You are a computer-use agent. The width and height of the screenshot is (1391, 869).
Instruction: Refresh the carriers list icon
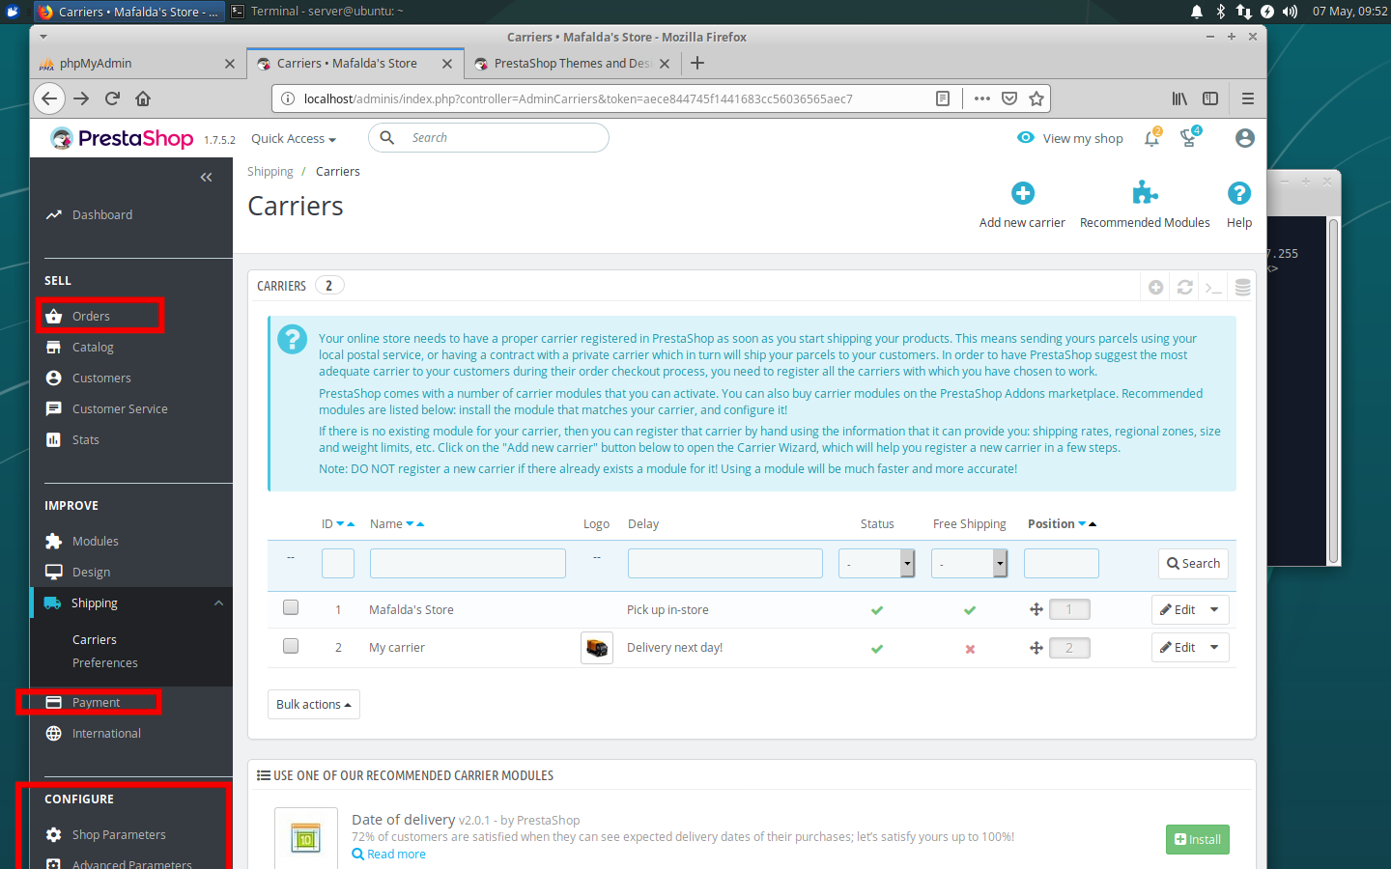[1185, 287]
